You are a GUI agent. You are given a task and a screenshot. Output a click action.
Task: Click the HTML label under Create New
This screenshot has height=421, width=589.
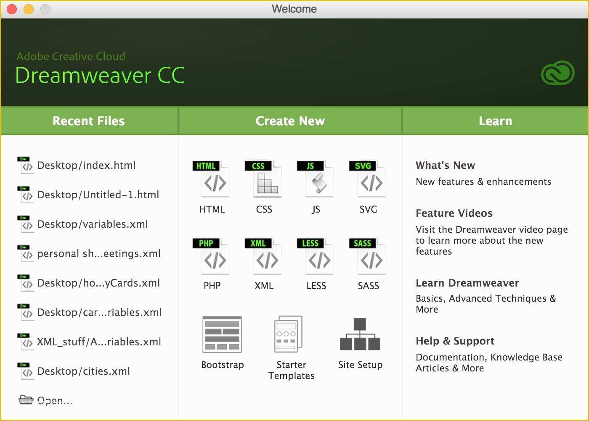tap(212, 209)
